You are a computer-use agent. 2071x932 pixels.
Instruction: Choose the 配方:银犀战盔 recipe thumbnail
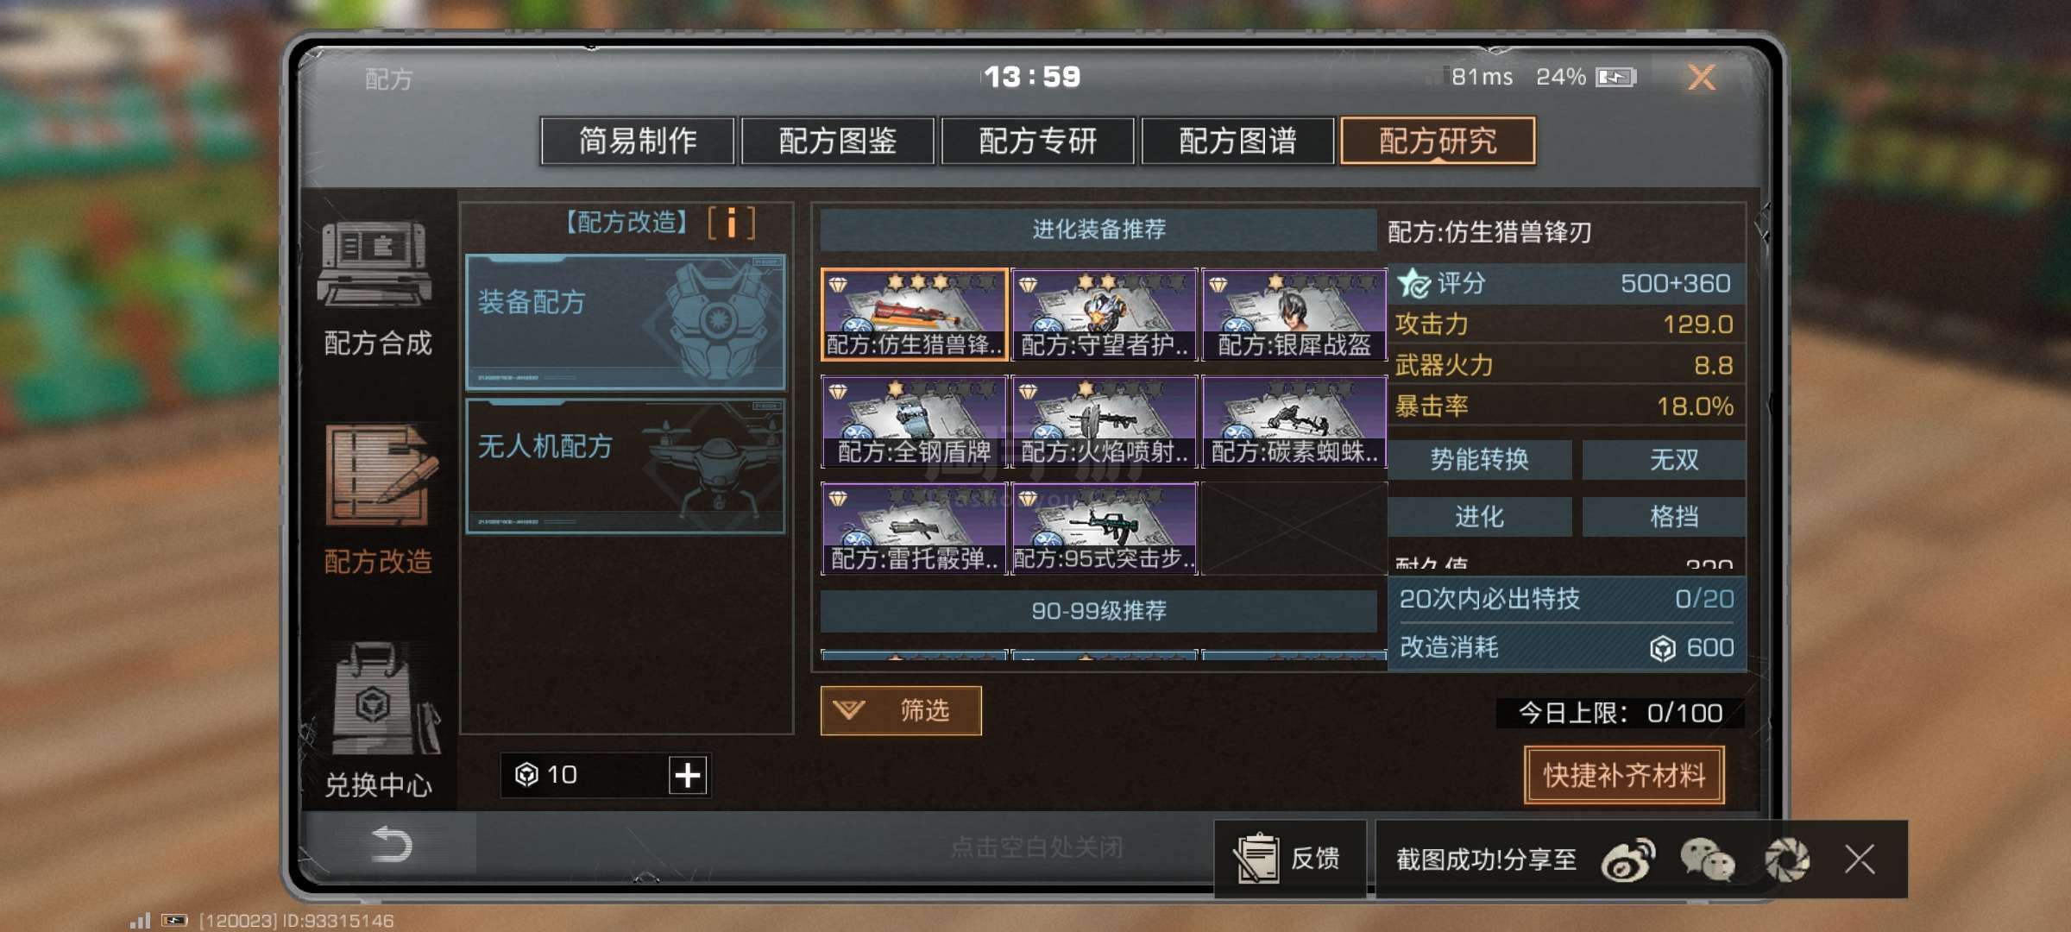pyautogui.click(x=1294, y=314)
